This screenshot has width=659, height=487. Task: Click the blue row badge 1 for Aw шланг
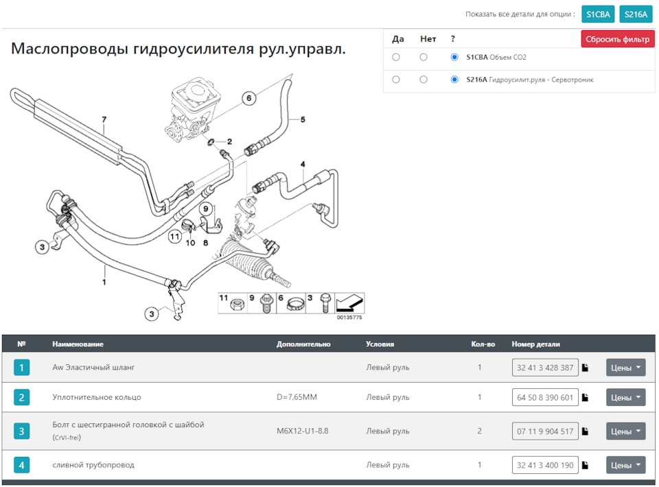pyautogui.click(x=21, y=367)
